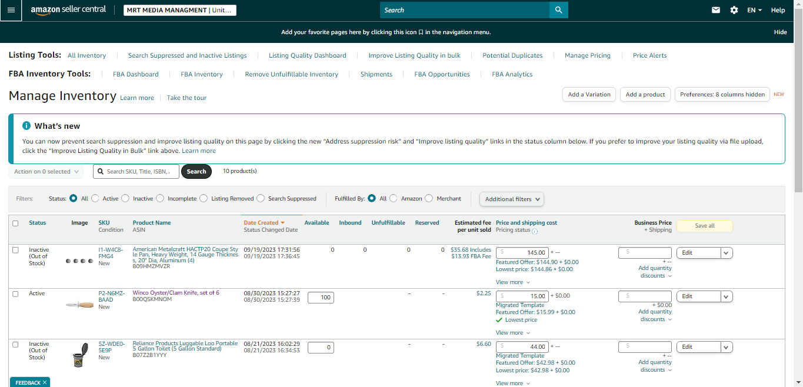Click the Add a Variation button
Image resolution: width=803 pixels, height=387 pixels.
point(589,94)
